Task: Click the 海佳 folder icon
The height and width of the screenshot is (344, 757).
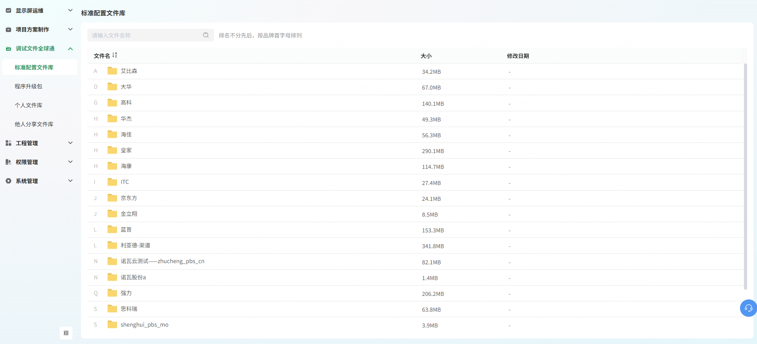Action: pos(112,135)
